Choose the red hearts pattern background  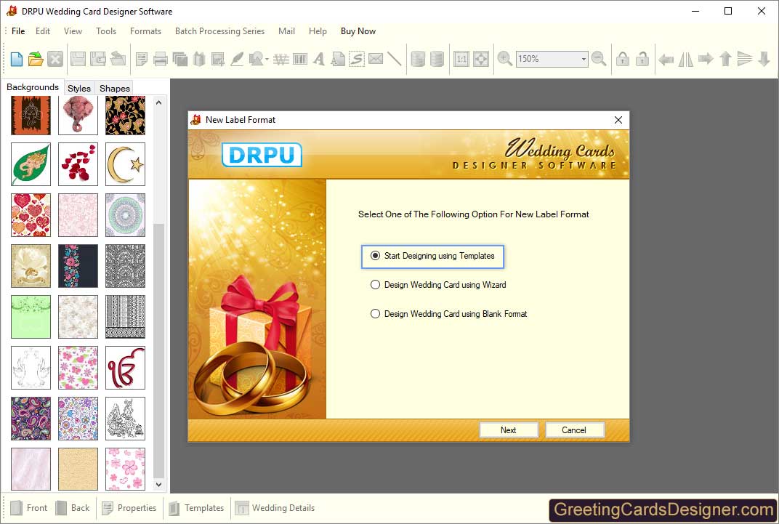31,215
